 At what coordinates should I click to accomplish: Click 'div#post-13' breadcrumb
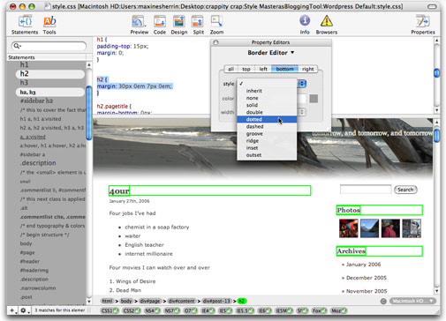[x=216, y=301]
